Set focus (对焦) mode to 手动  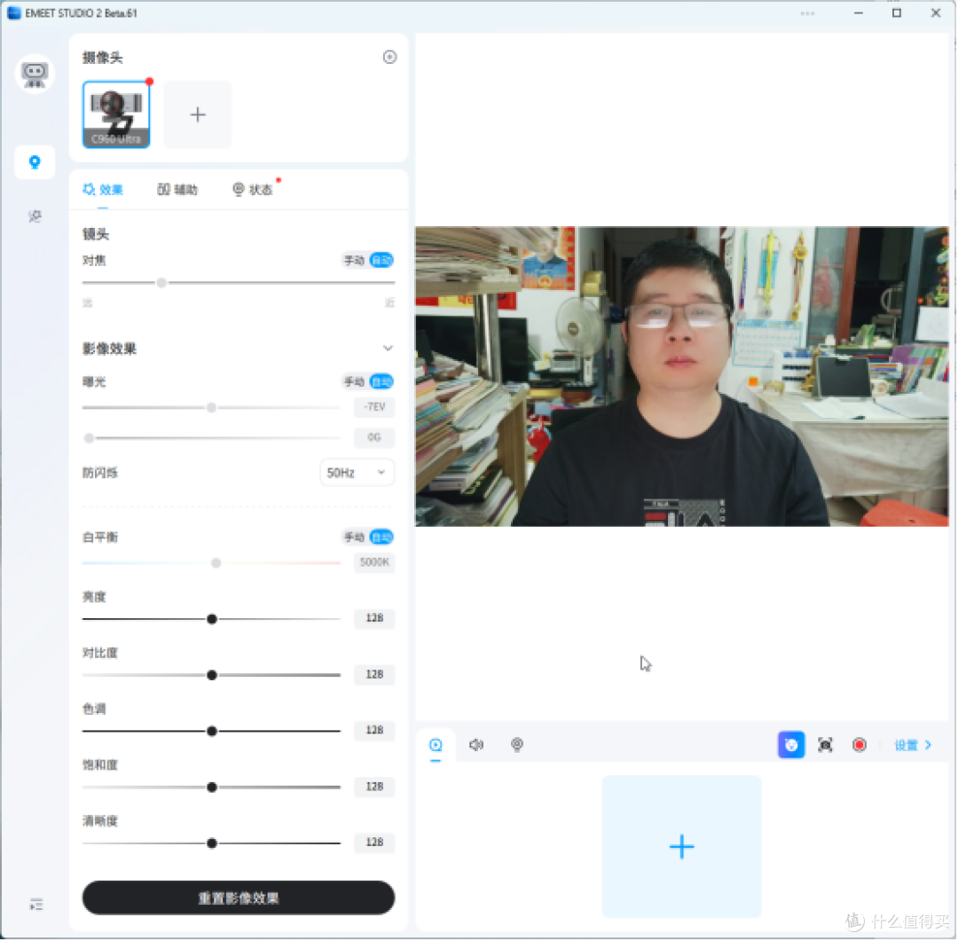click(x=354, y=261)
